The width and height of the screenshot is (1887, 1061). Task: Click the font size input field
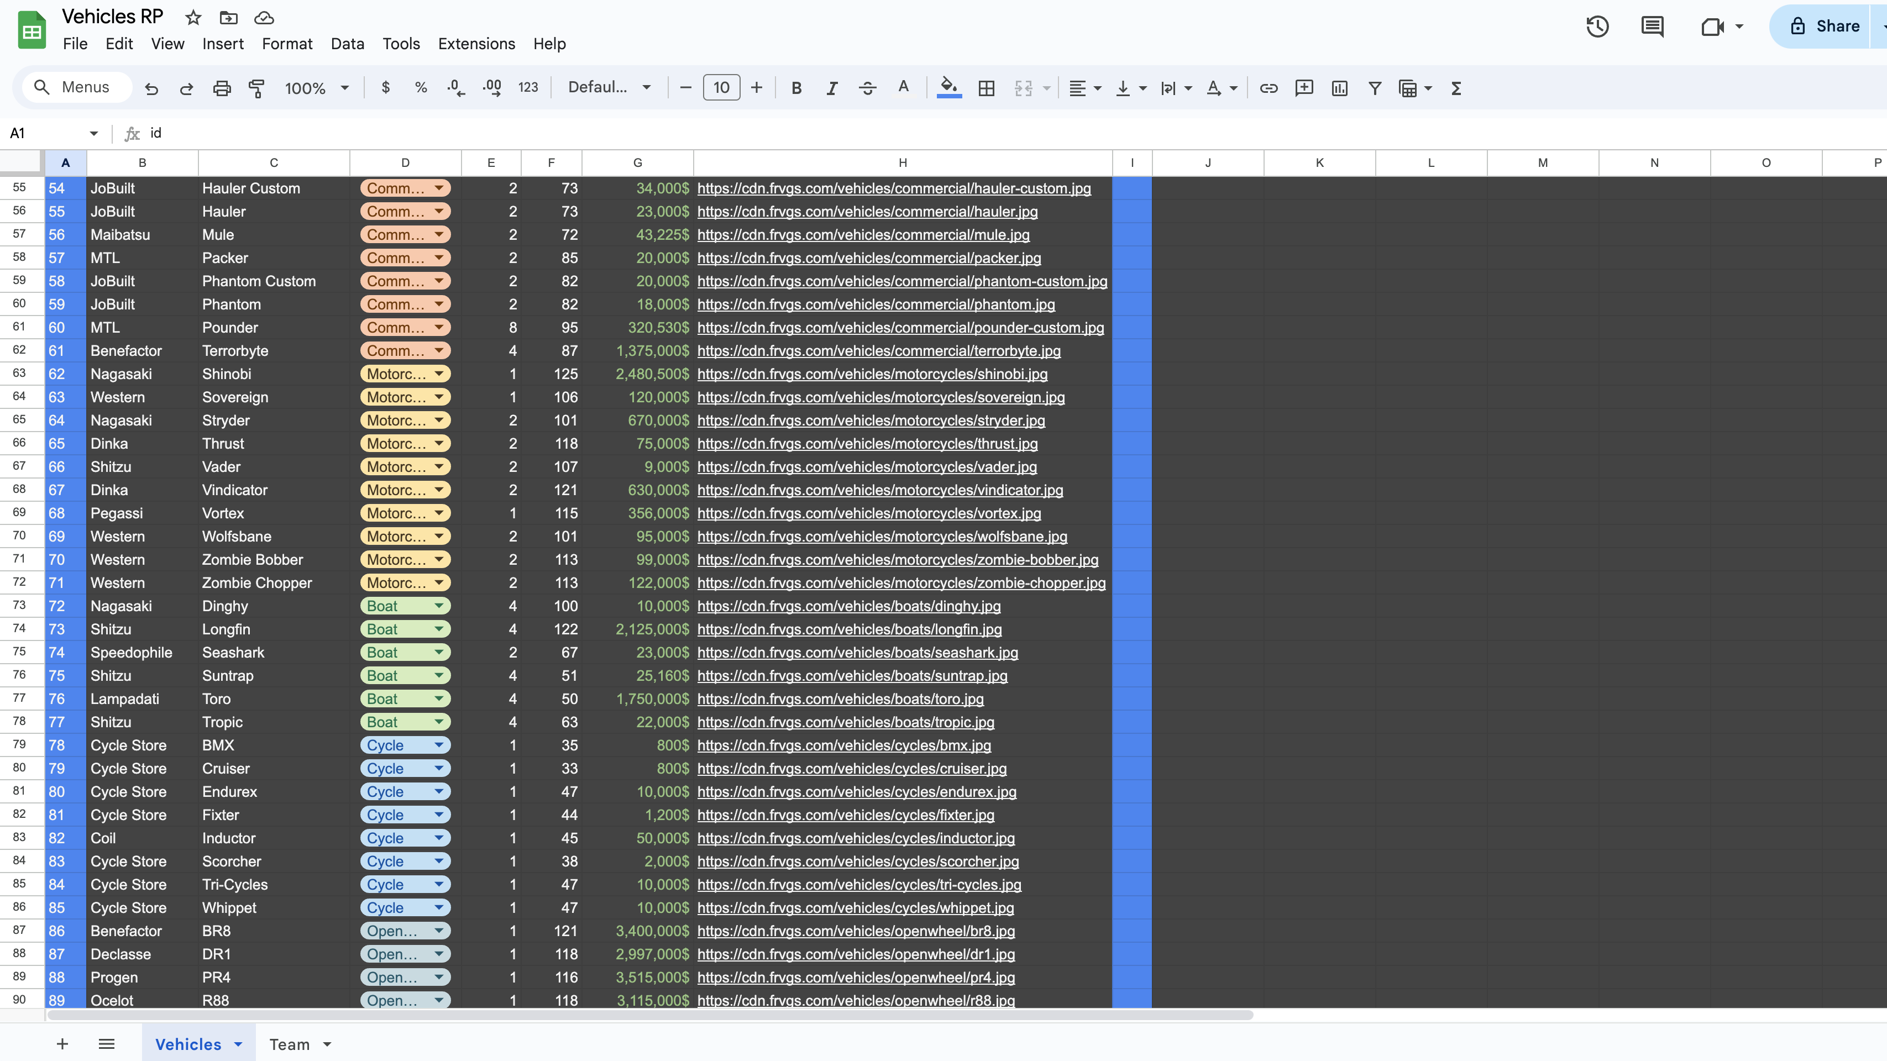click(x=721, y=88)
